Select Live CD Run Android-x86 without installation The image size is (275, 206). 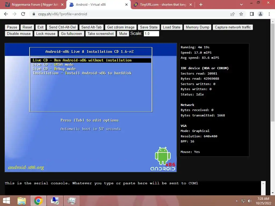click(91, 60)
